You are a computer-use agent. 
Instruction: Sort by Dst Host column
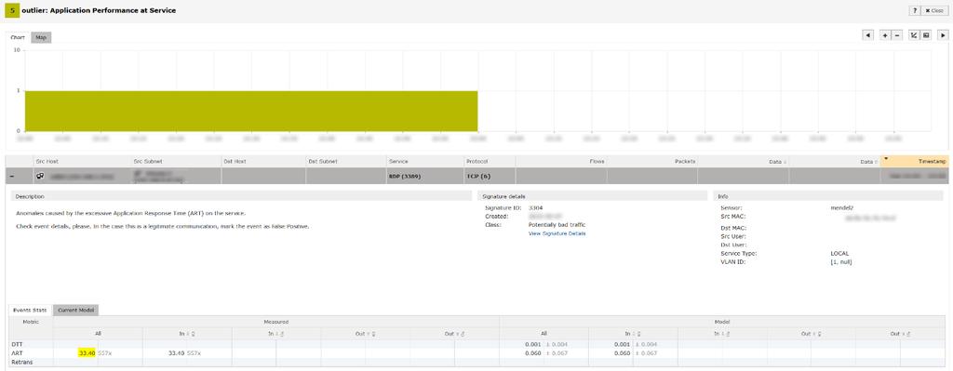[x=263, y=162]
